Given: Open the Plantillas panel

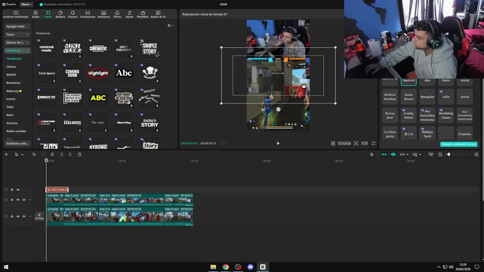Looking at the screenshot, I should pos(143,14).
